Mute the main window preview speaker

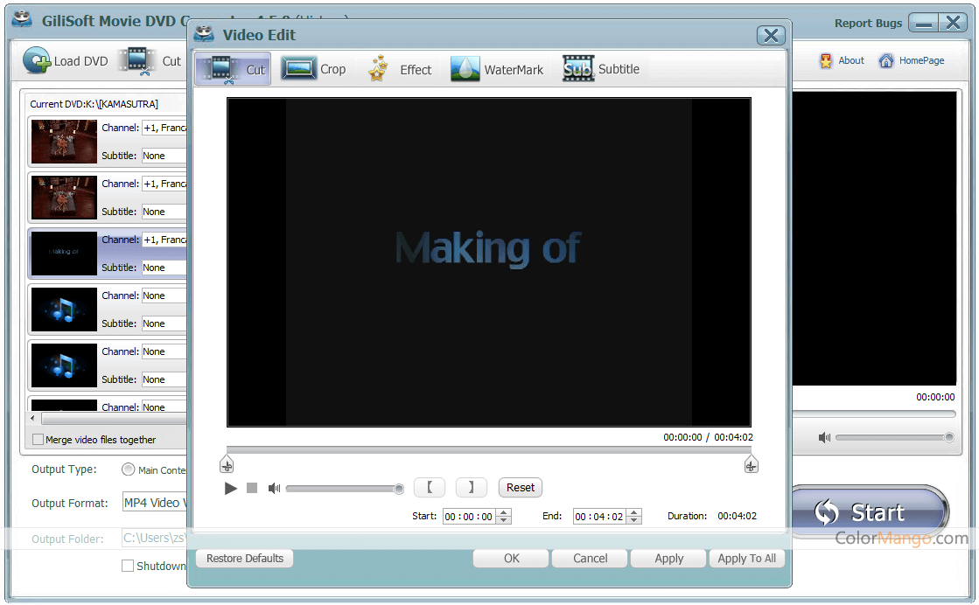click(x=824, y=438)
